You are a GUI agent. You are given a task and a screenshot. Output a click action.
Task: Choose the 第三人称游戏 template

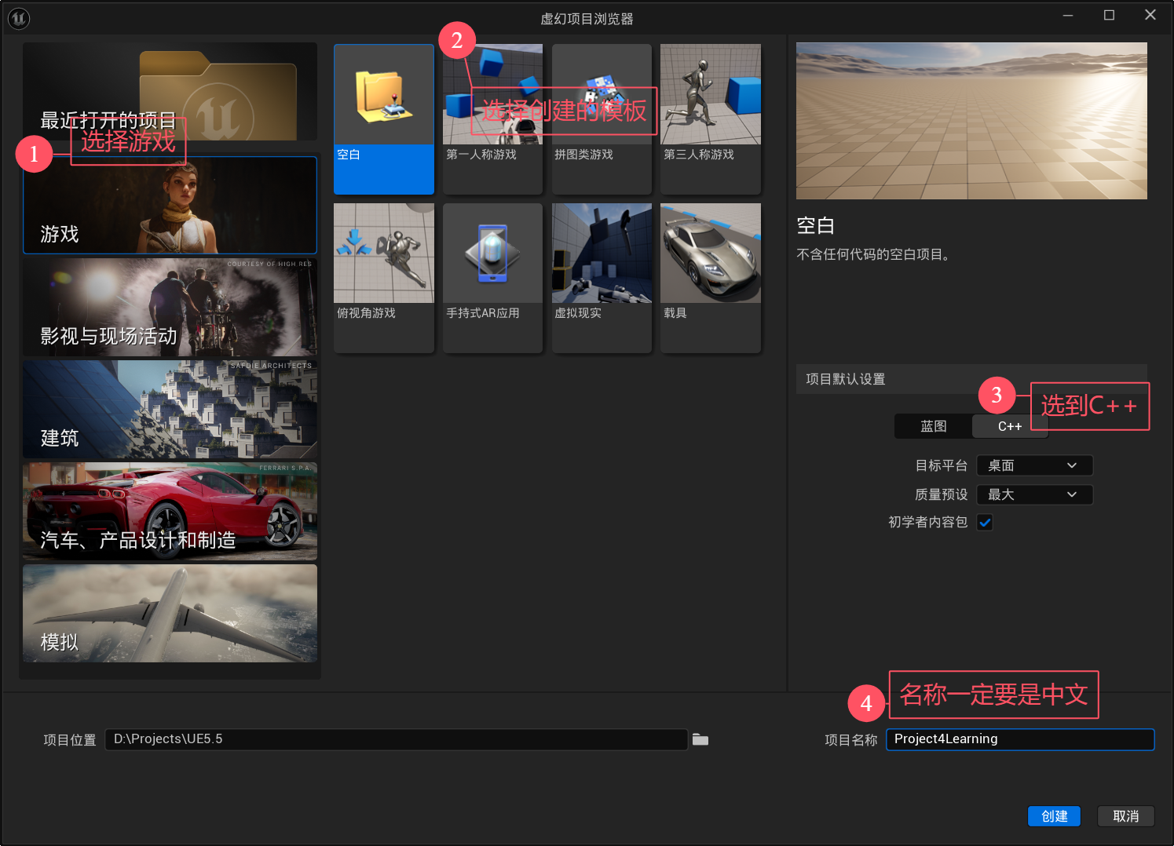[711, 119]
